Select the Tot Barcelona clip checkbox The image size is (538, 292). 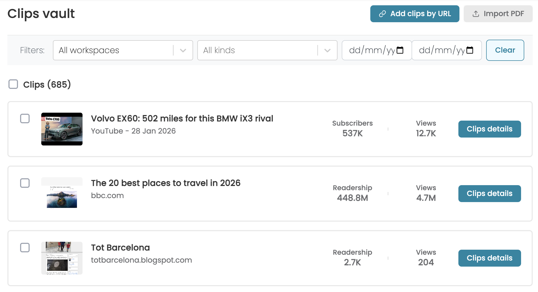tap(25, 248)
